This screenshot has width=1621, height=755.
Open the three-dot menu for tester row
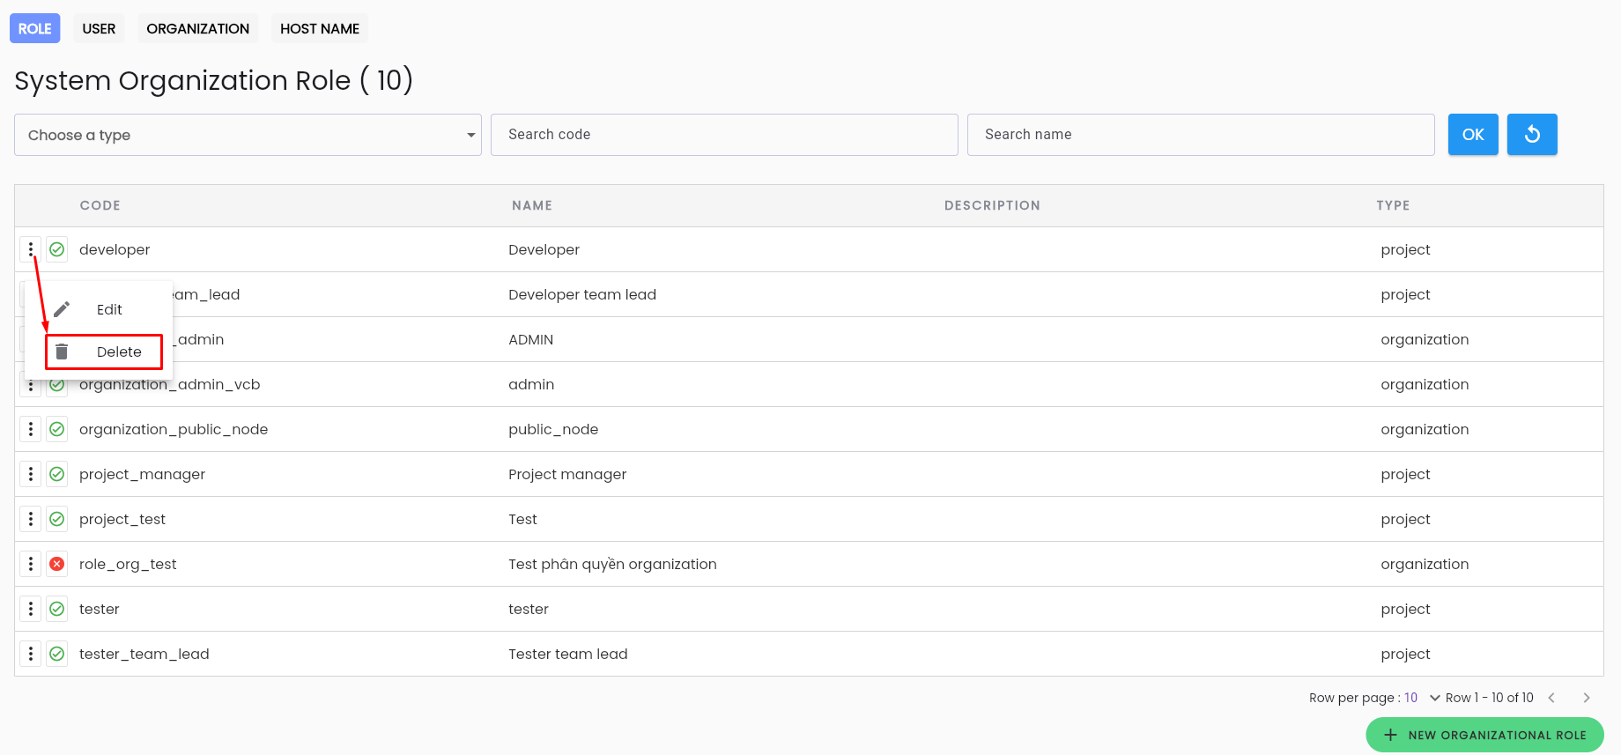tap(31, 609)
